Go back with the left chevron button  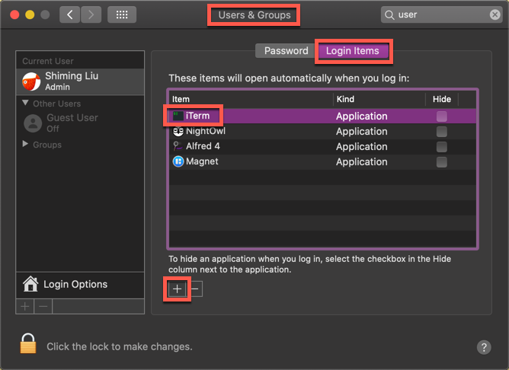click(x=70, y=14)
